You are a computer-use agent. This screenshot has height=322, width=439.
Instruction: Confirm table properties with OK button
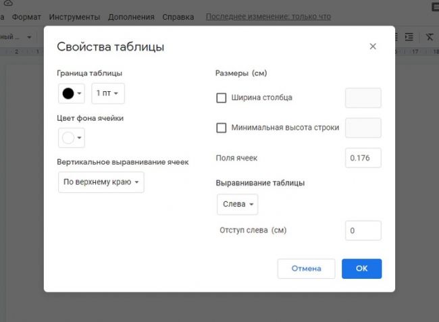pyautogui.click(x=361, y=268)
